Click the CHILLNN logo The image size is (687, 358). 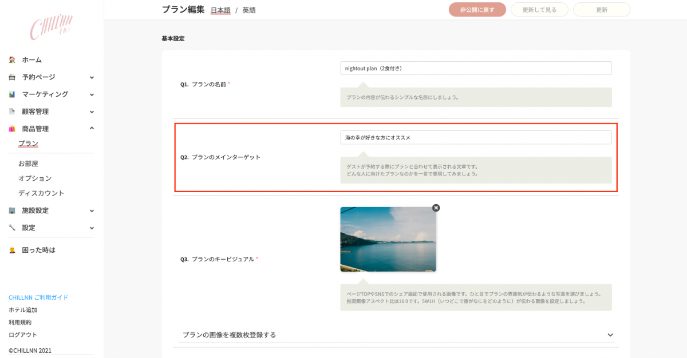coord(52,26)
